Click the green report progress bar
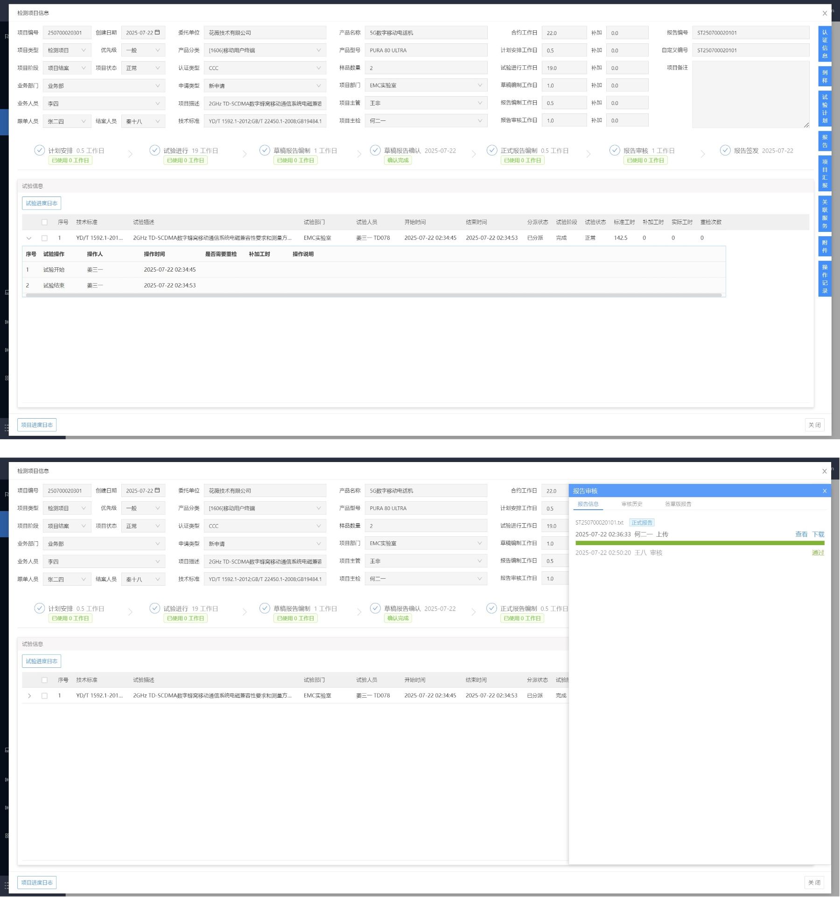Screen dimensions: 840x897 700,543
